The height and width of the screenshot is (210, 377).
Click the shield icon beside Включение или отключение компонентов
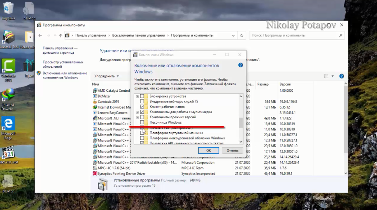39,73
